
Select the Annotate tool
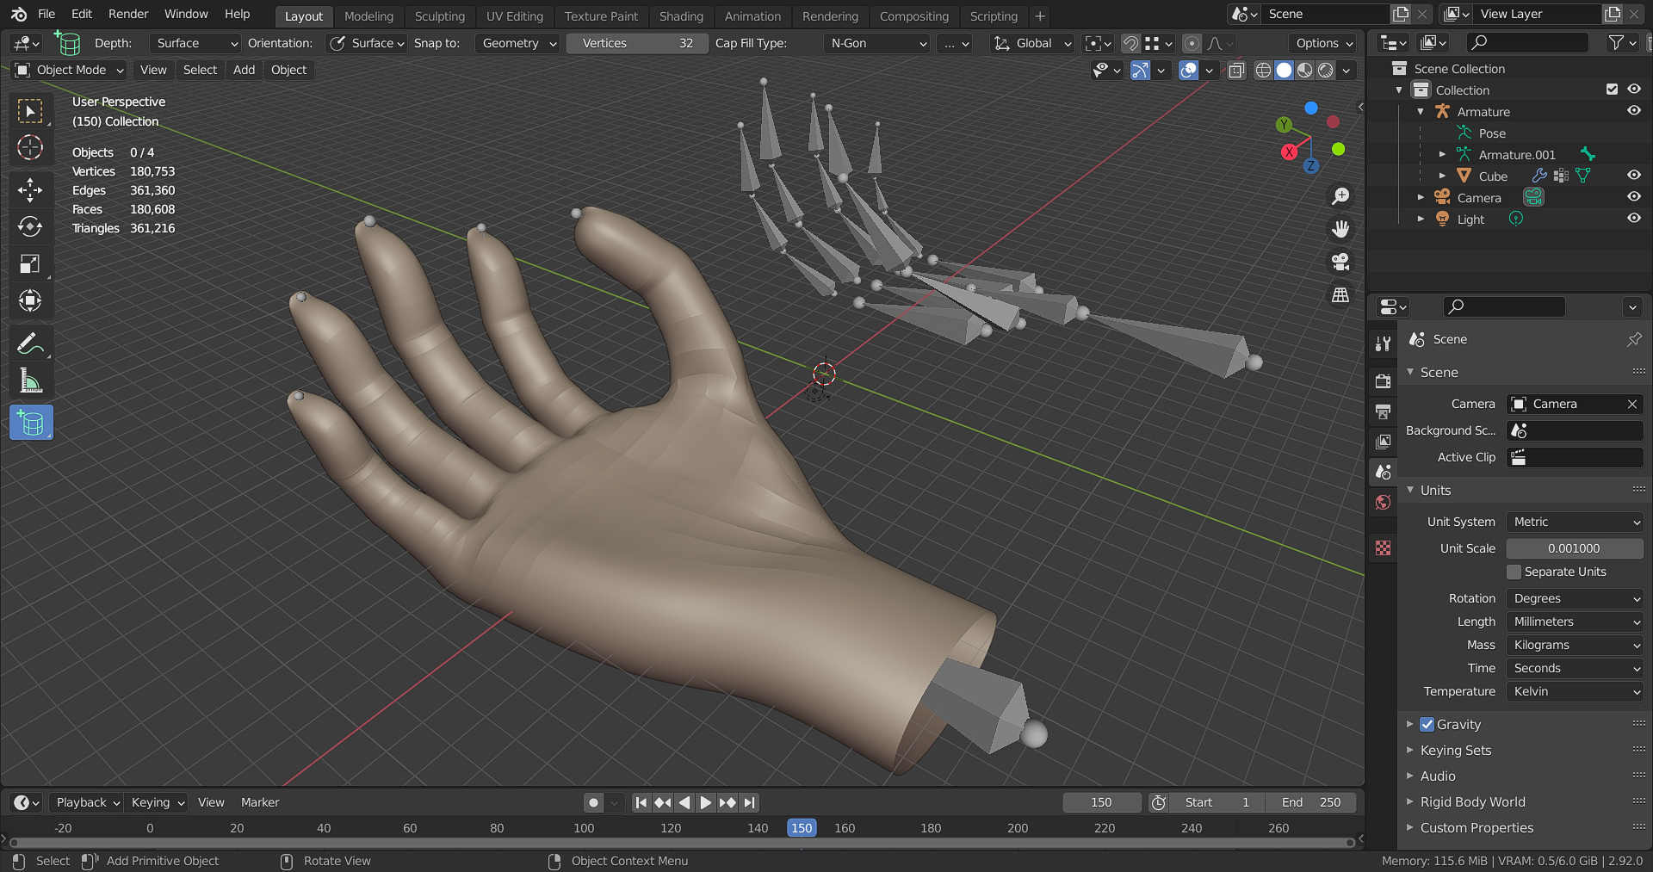pyautogui.click(x=30, y=343)
